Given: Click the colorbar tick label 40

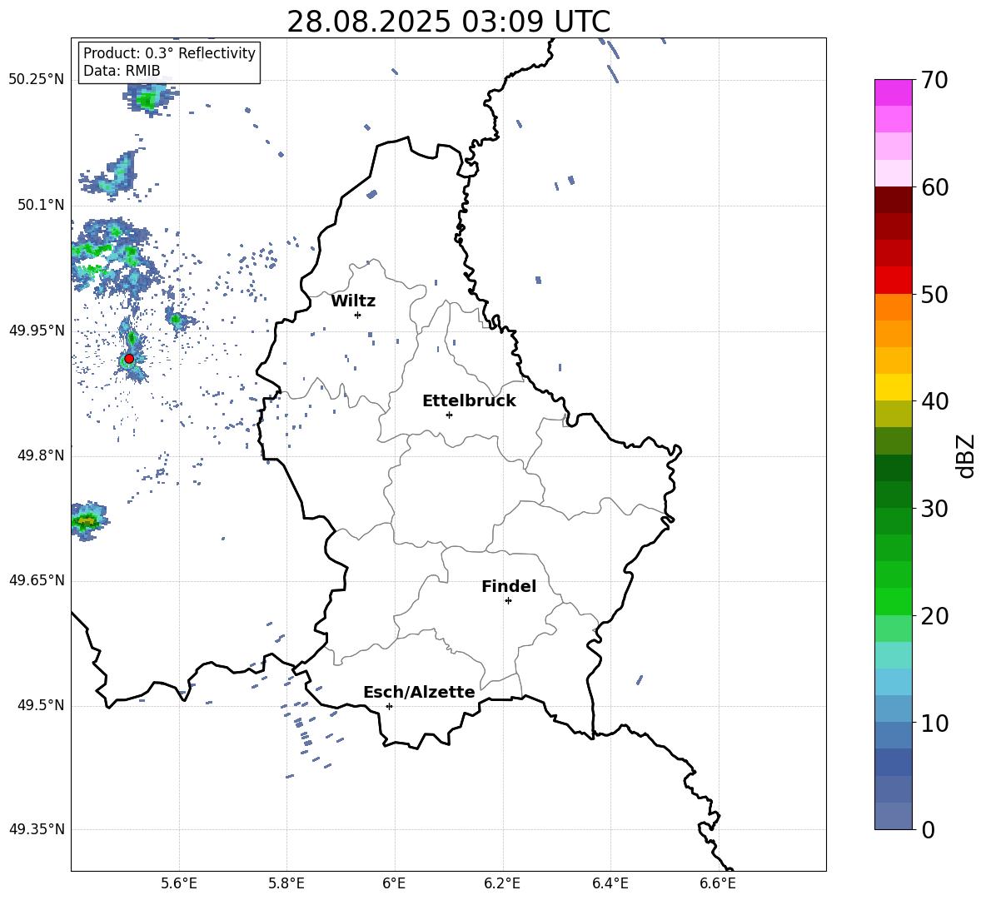Looking at the screenshot, I should pyautogui.click(x=934, y=401).
